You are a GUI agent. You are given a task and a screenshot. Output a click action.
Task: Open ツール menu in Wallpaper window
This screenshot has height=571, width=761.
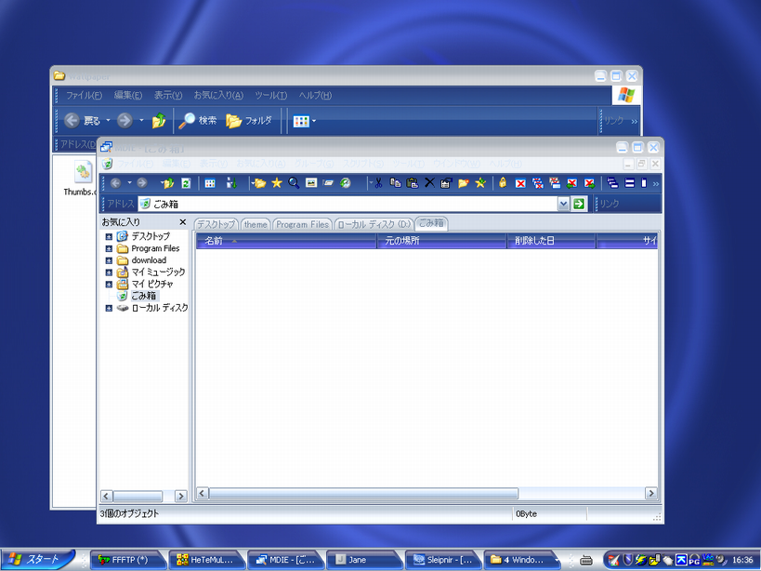click(270, 95)
